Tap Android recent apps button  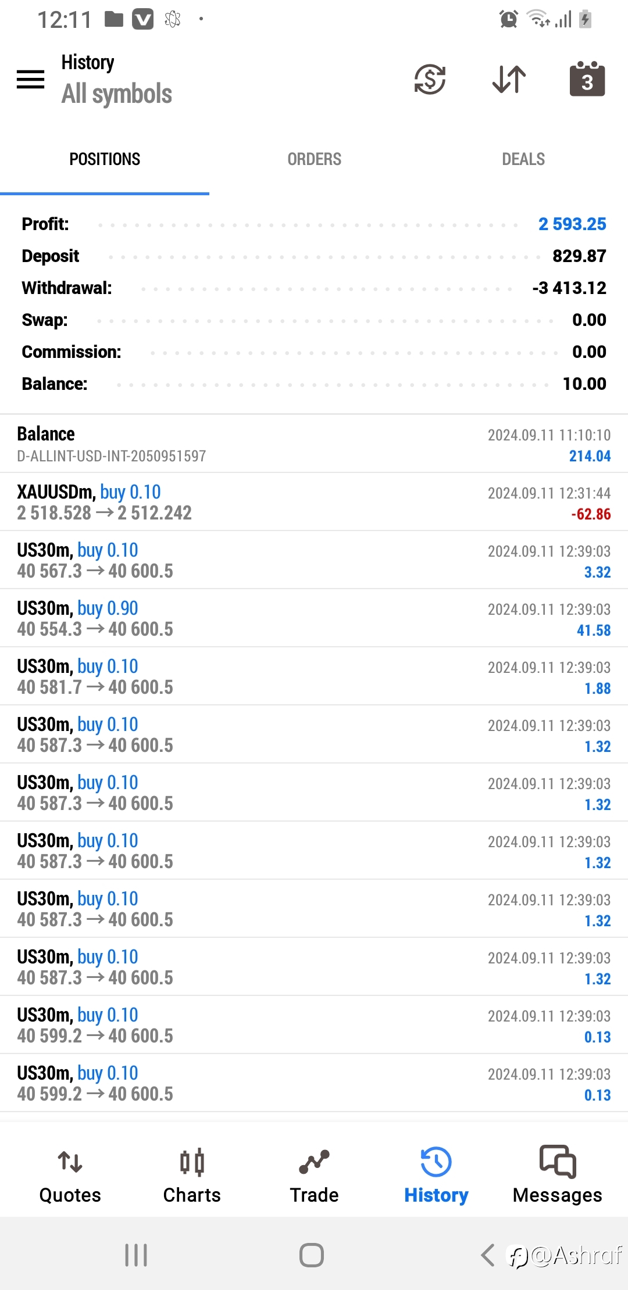point(136,1255)
